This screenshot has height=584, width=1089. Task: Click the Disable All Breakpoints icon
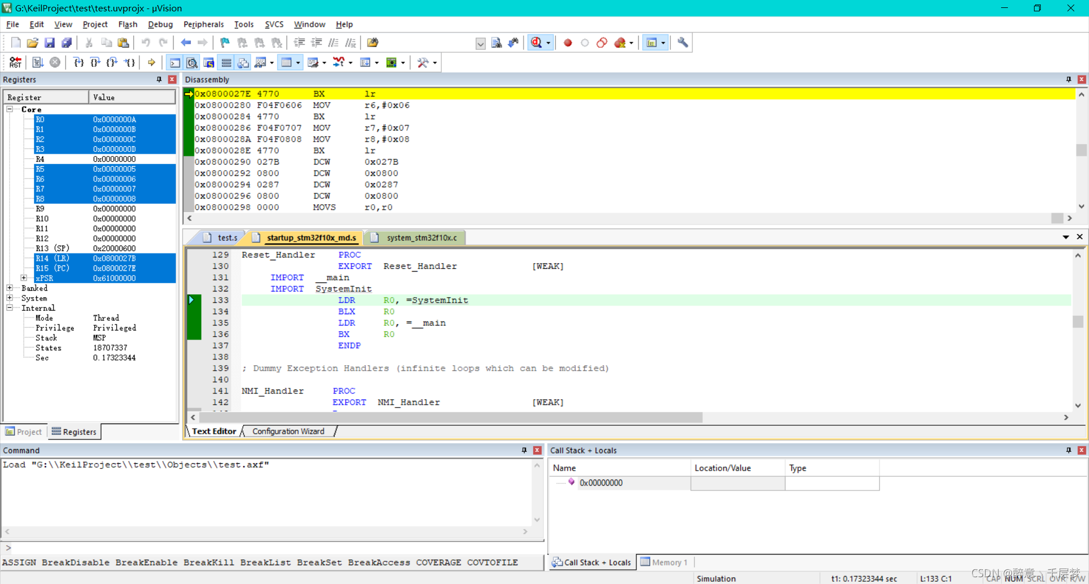602,43
